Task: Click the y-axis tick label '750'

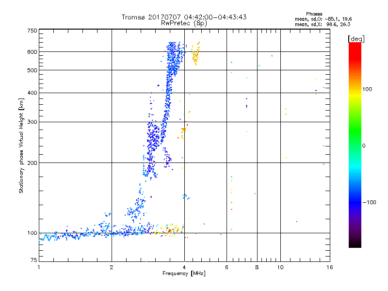Action: pyautogui.click(x=32, y=31)
